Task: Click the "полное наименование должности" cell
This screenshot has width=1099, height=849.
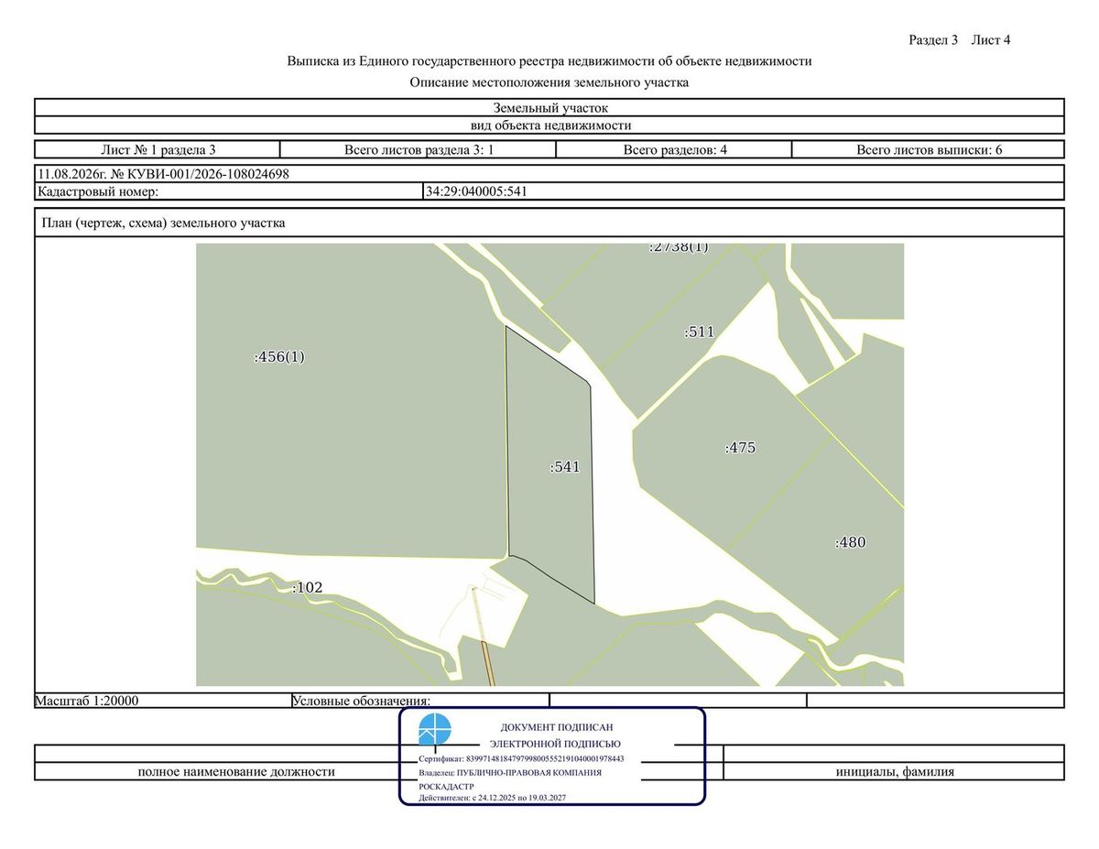Action: 236,771
